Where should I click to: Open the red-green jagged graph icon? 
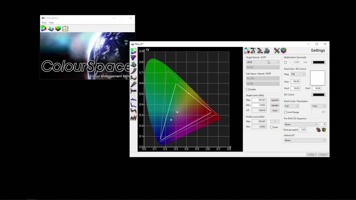pyautogui.click(x=133, y=111)
